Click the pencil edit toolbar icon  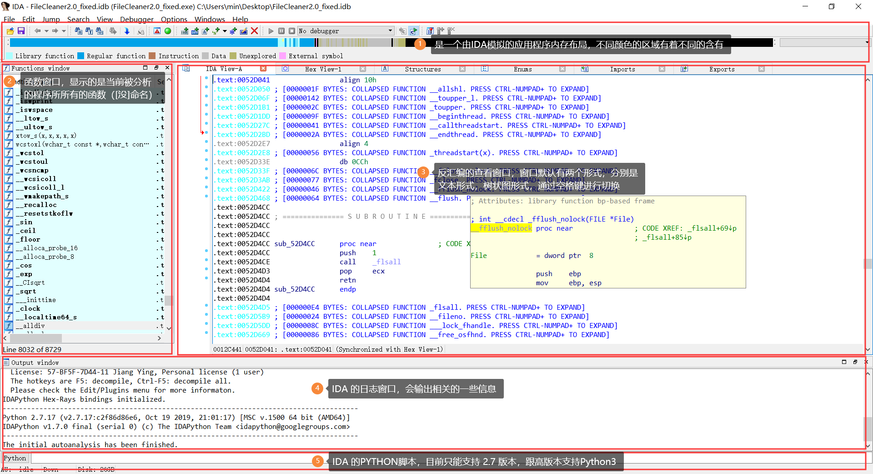[244, 31]
